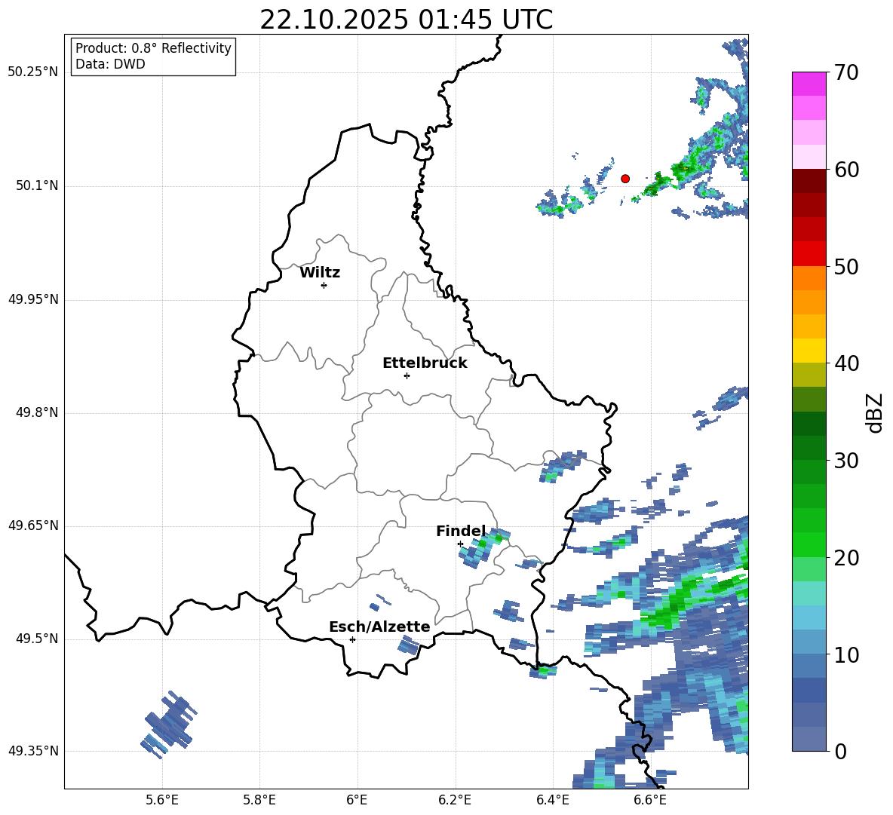Viewport: 893px width, 815px height.
Task: Click the 49.35°N latitude label
Action: point(33,751)
